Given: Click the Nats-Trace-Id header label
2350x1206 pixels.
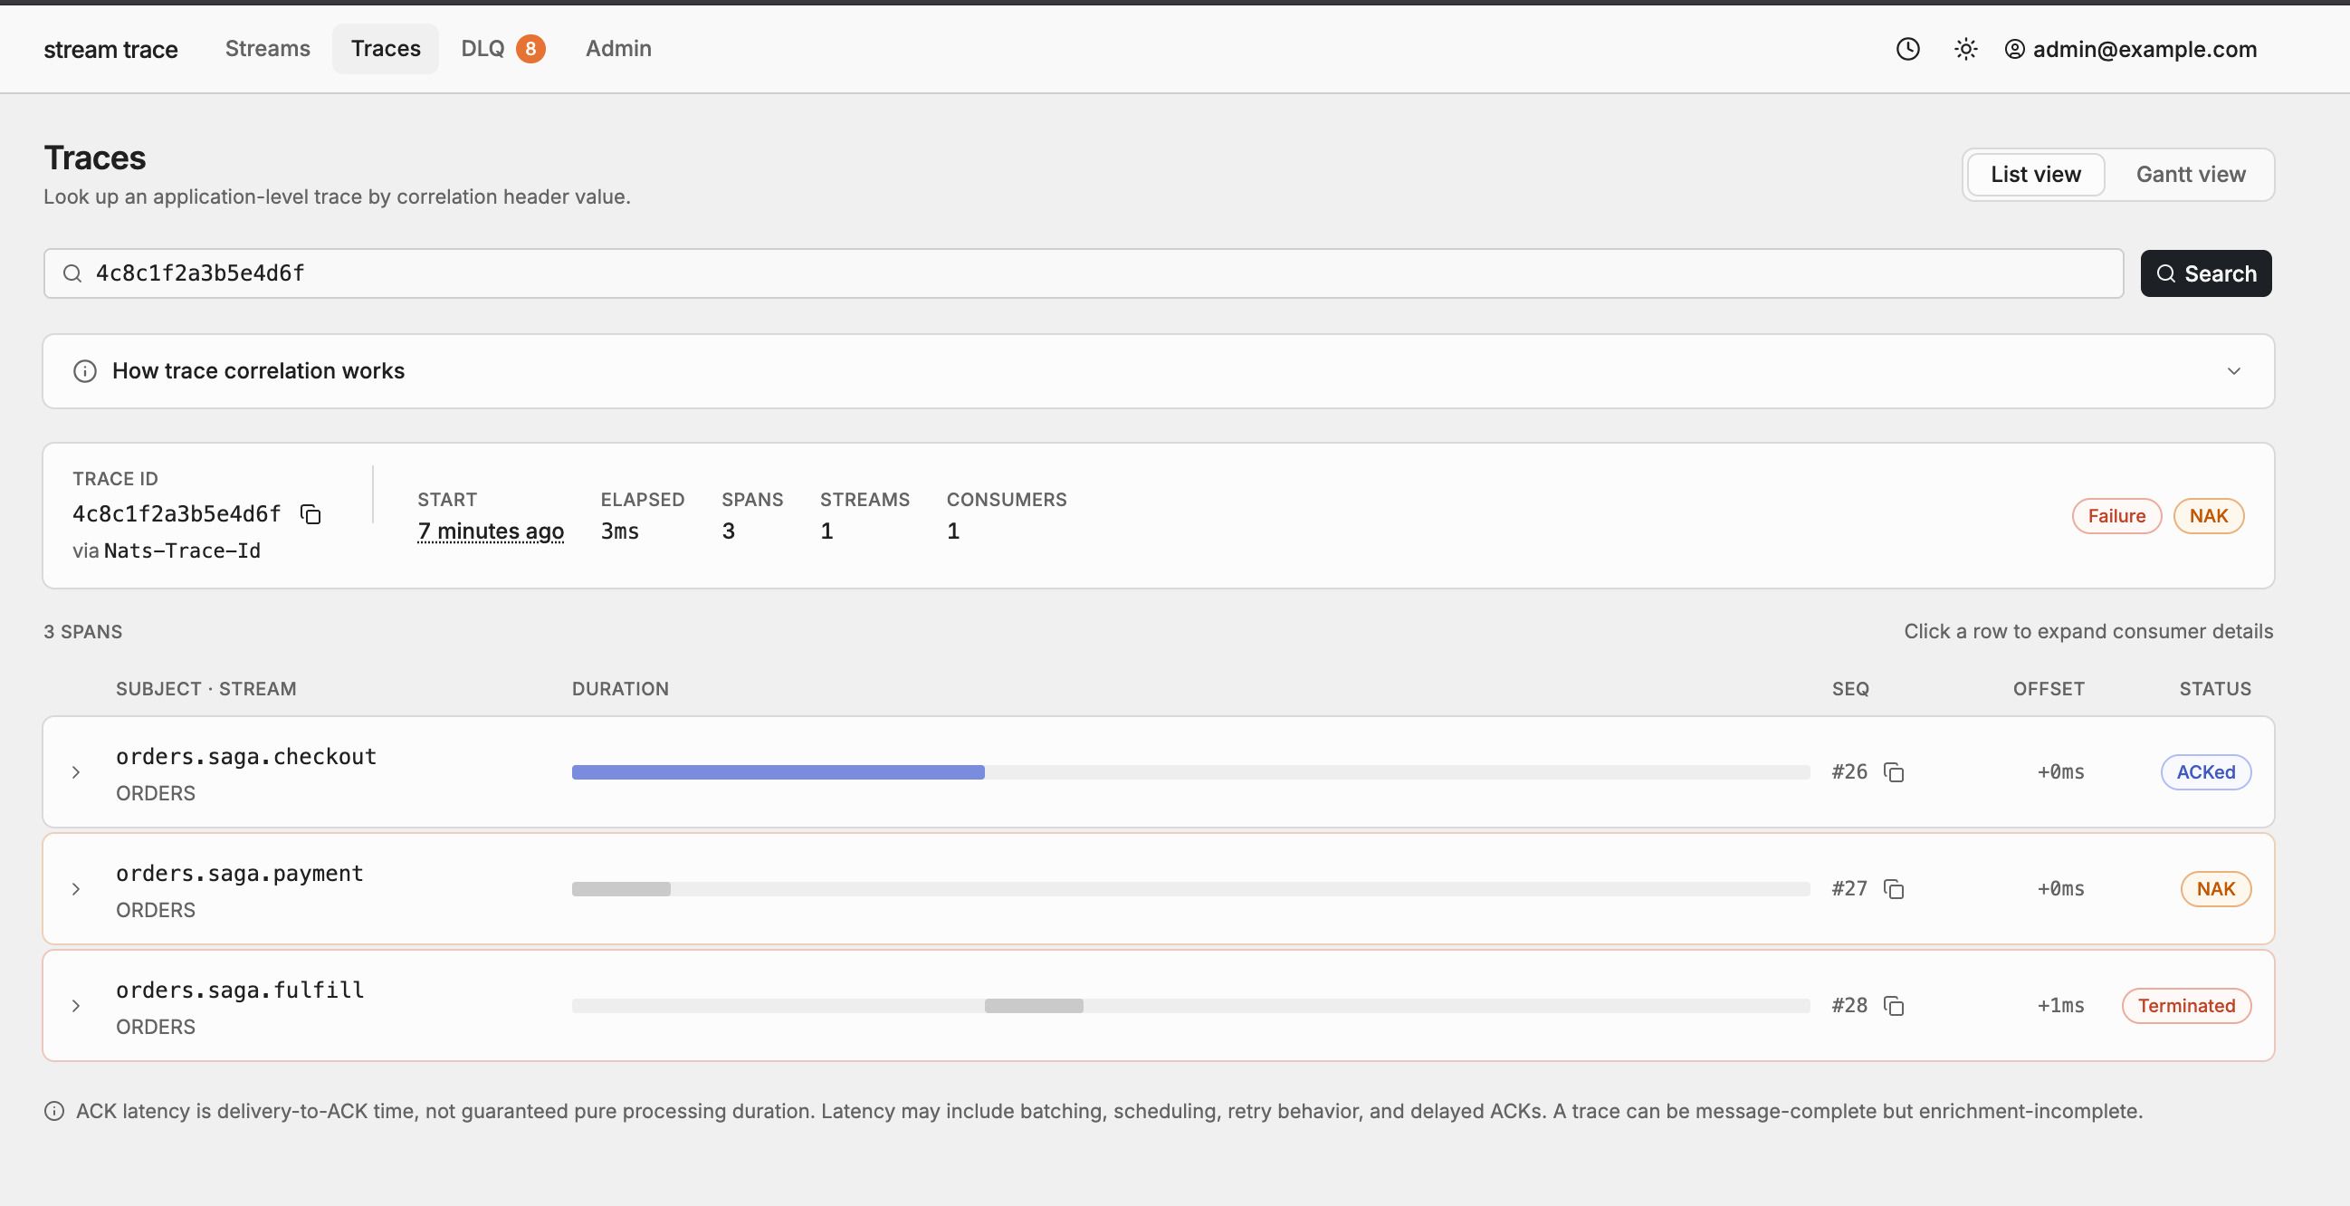Looking at the screenshot, I should pos(183,551).
